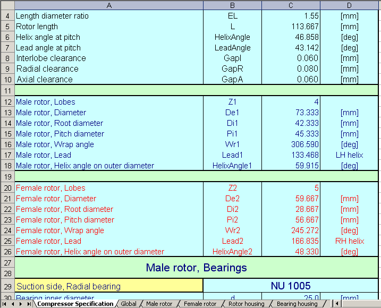
Task: Switch to the Bearing housing sheet
Action: (297, 304)
